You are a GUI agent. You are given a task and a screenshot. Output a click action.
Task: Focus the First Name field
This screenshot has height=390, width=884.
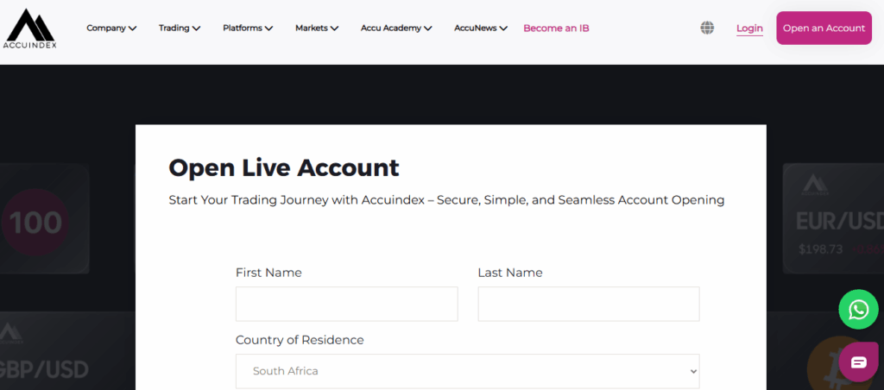[347, 304]
